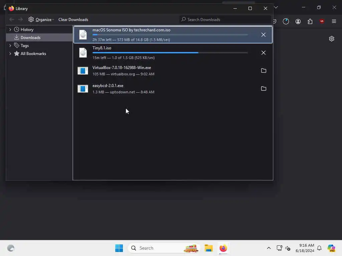Click the taskbar Search box

[x=164, y=248]
